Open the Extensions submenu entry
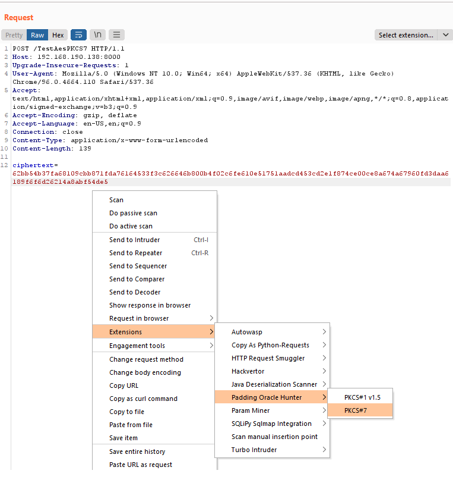Viewport: 453px width, 486px height. coord(154,332)
